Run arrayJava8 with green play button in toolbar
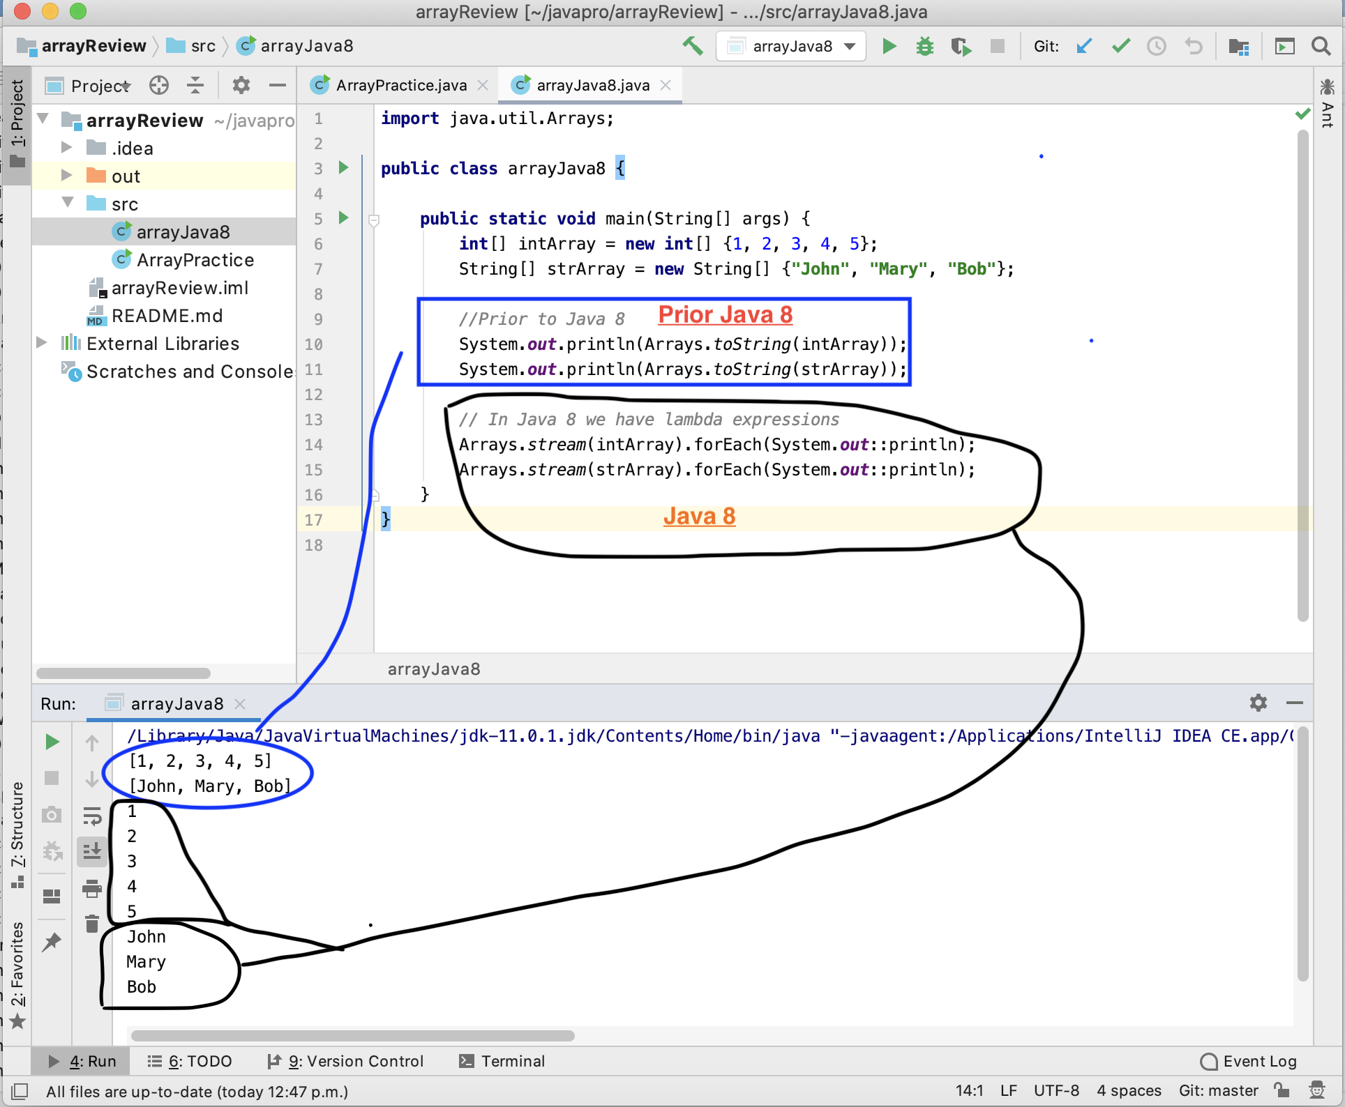This screenshot has width=1345, height=1107. tap(889, 46)
